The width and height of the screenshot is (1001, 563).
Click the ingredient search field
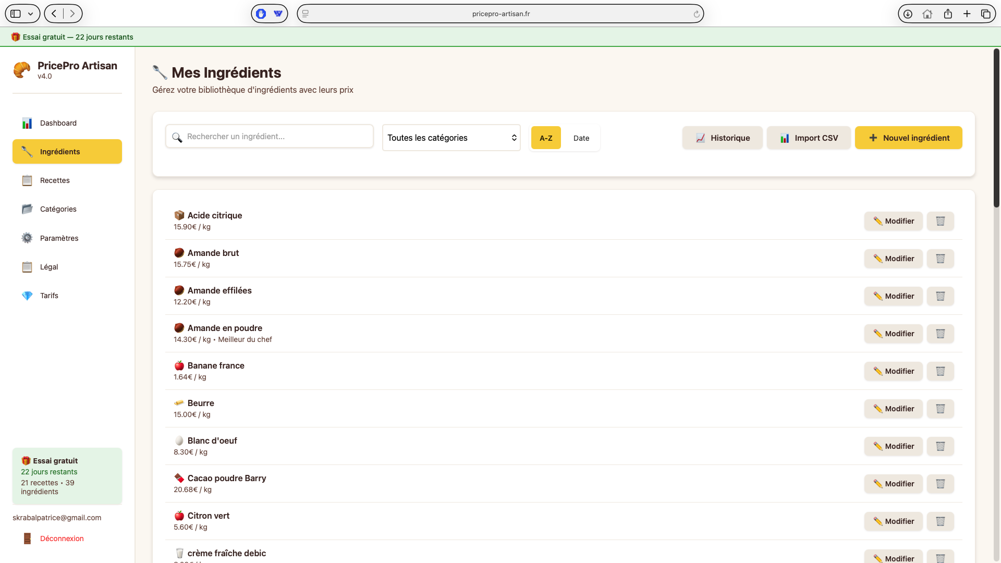[x=270, y=137]
